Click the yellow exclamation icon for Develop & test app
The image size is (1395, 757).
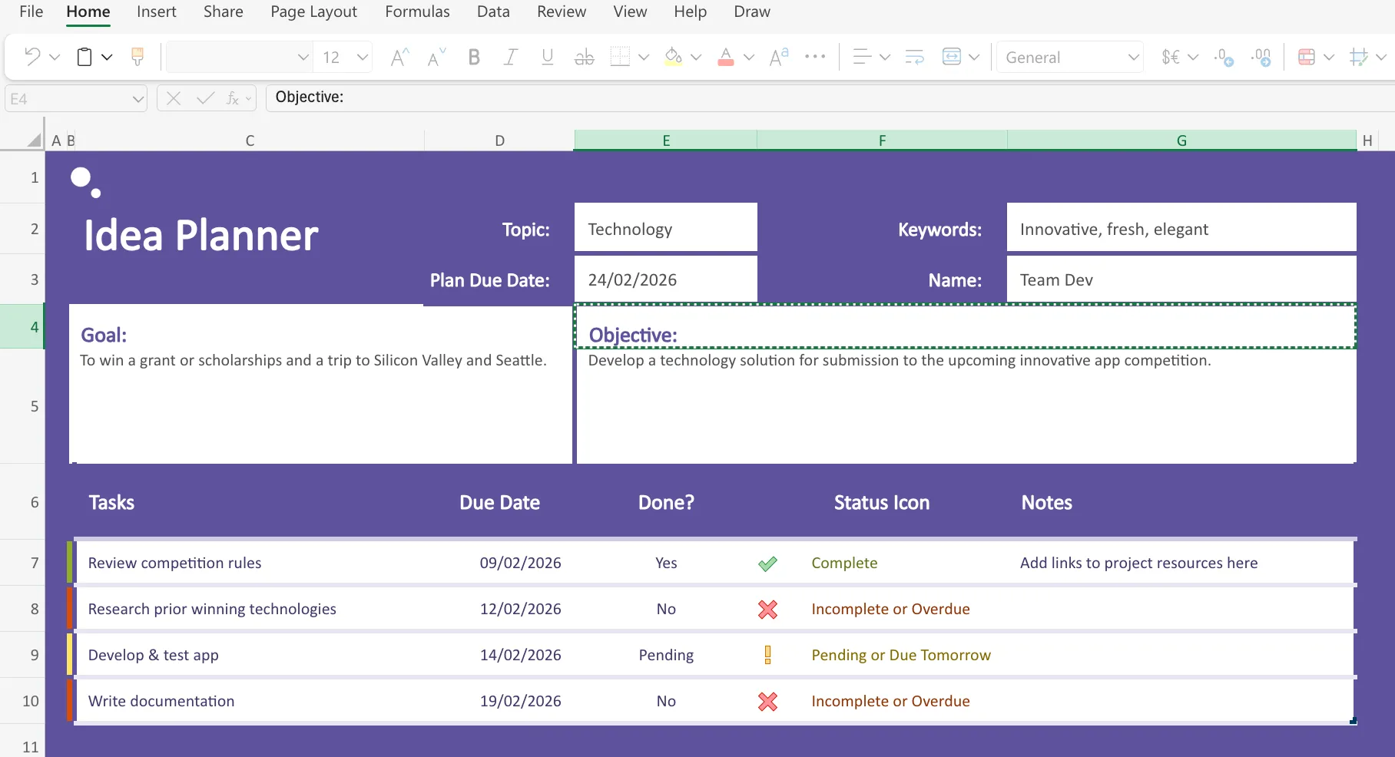click(x=767, y=655)
